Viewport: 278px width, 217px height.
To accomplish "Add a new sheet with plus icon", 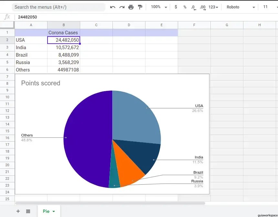I will pyautogui.click(x=18, y=211).
